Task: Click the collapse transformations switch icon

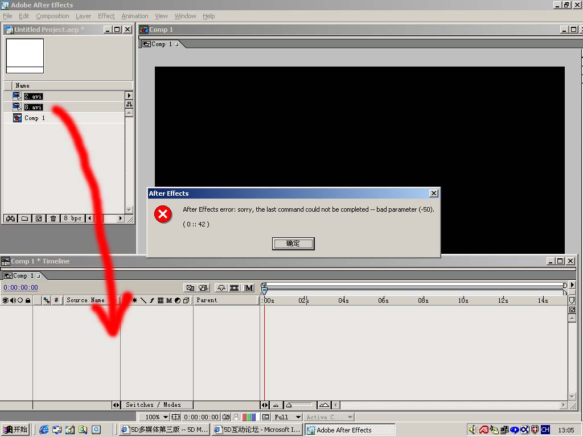Action: [134, 300]
